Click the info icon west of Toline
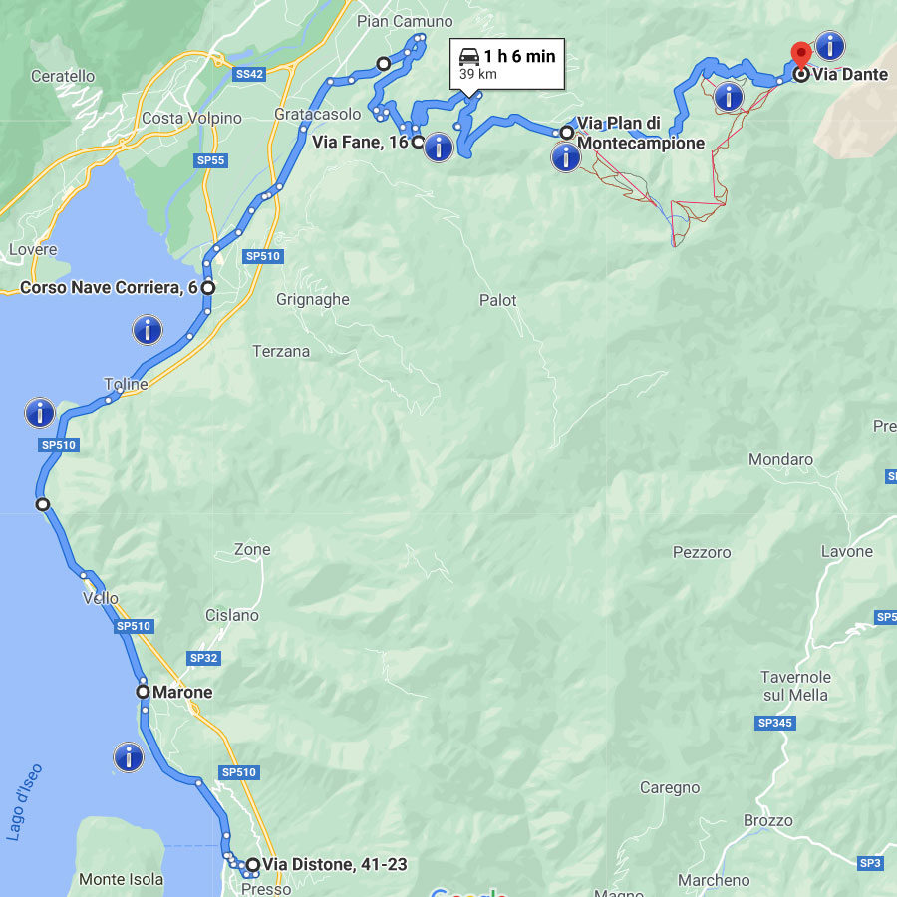The image size is (897, 897). tap(40, 412)
